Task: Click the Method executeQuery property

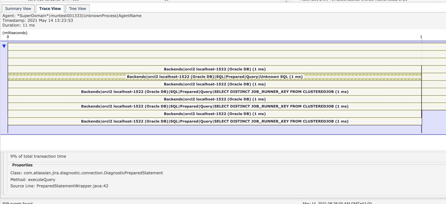Action: coord(33,179)
